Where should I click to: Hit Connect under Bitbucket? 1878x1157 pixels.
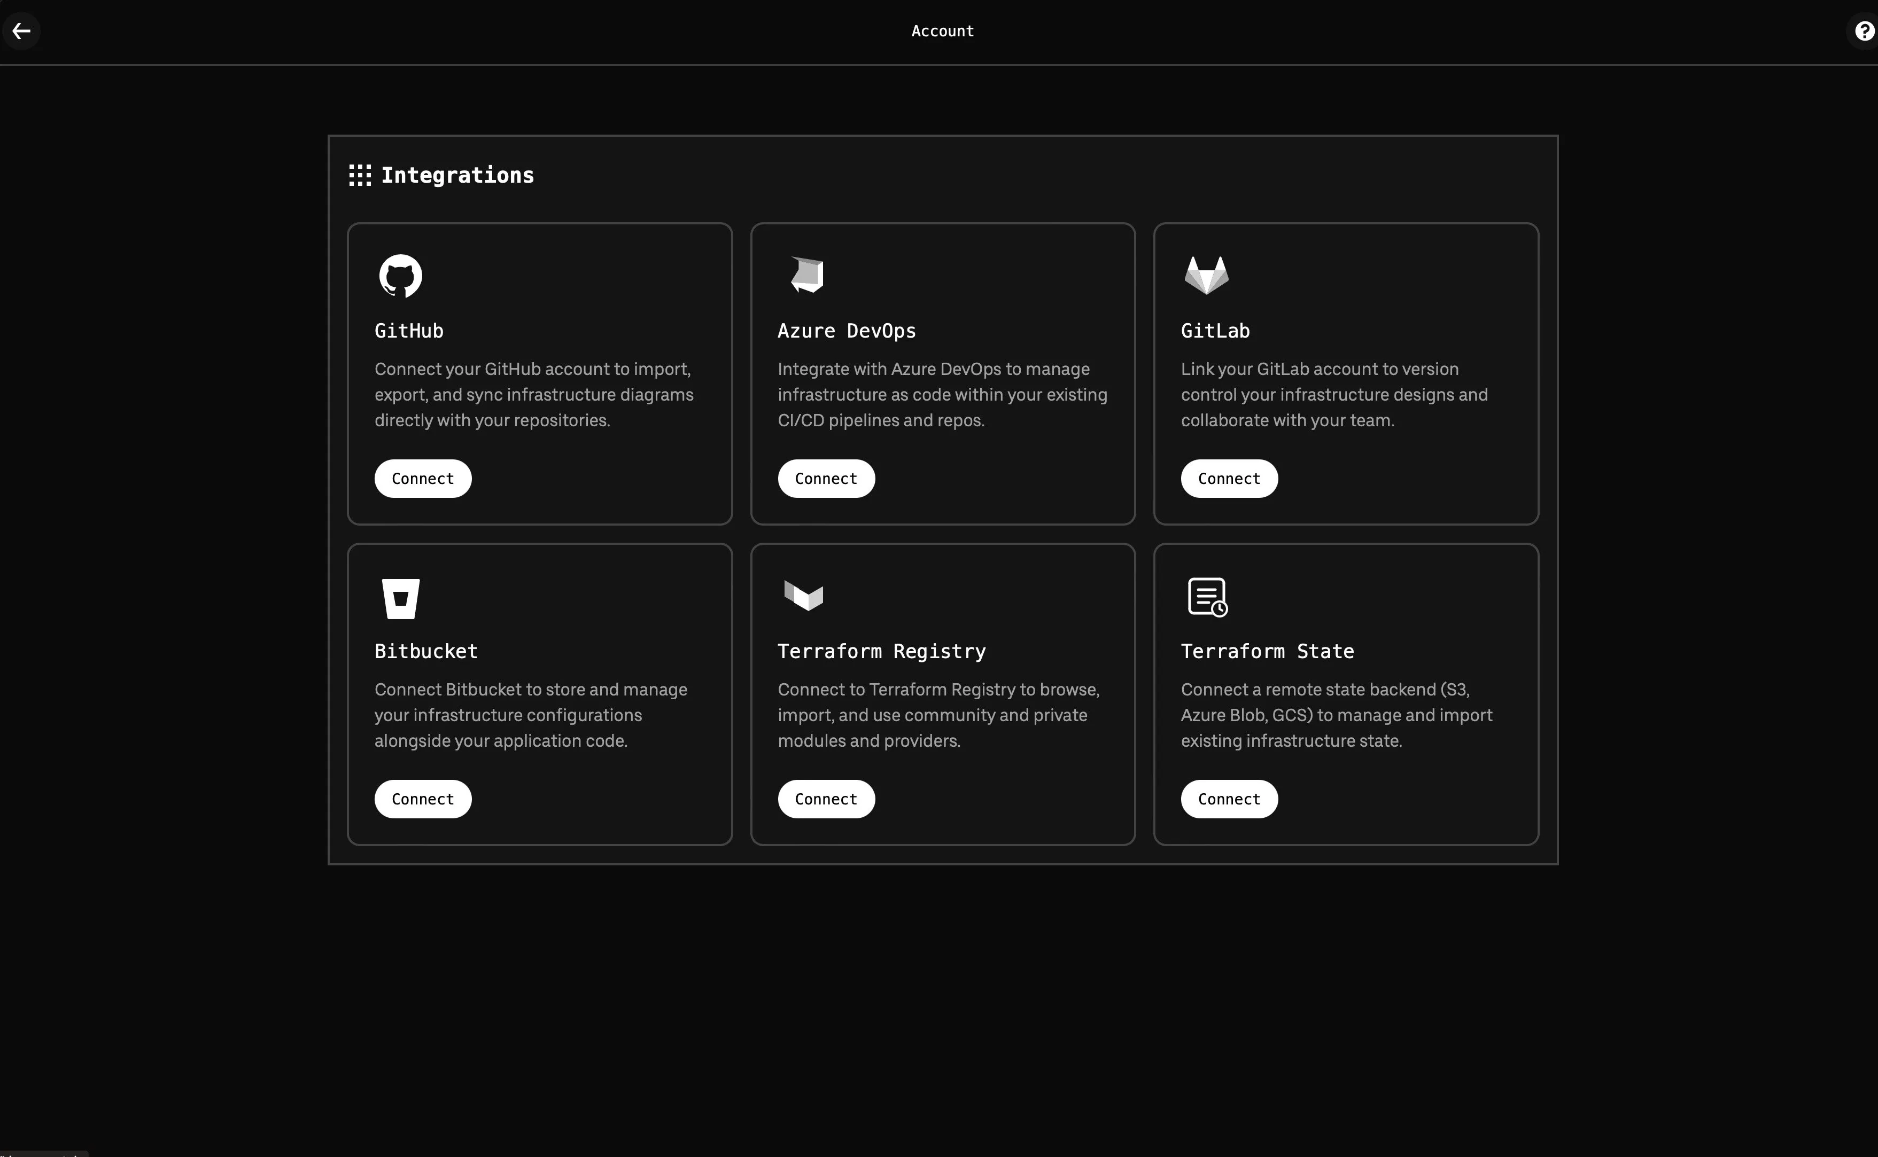click(x=423, y=799)
